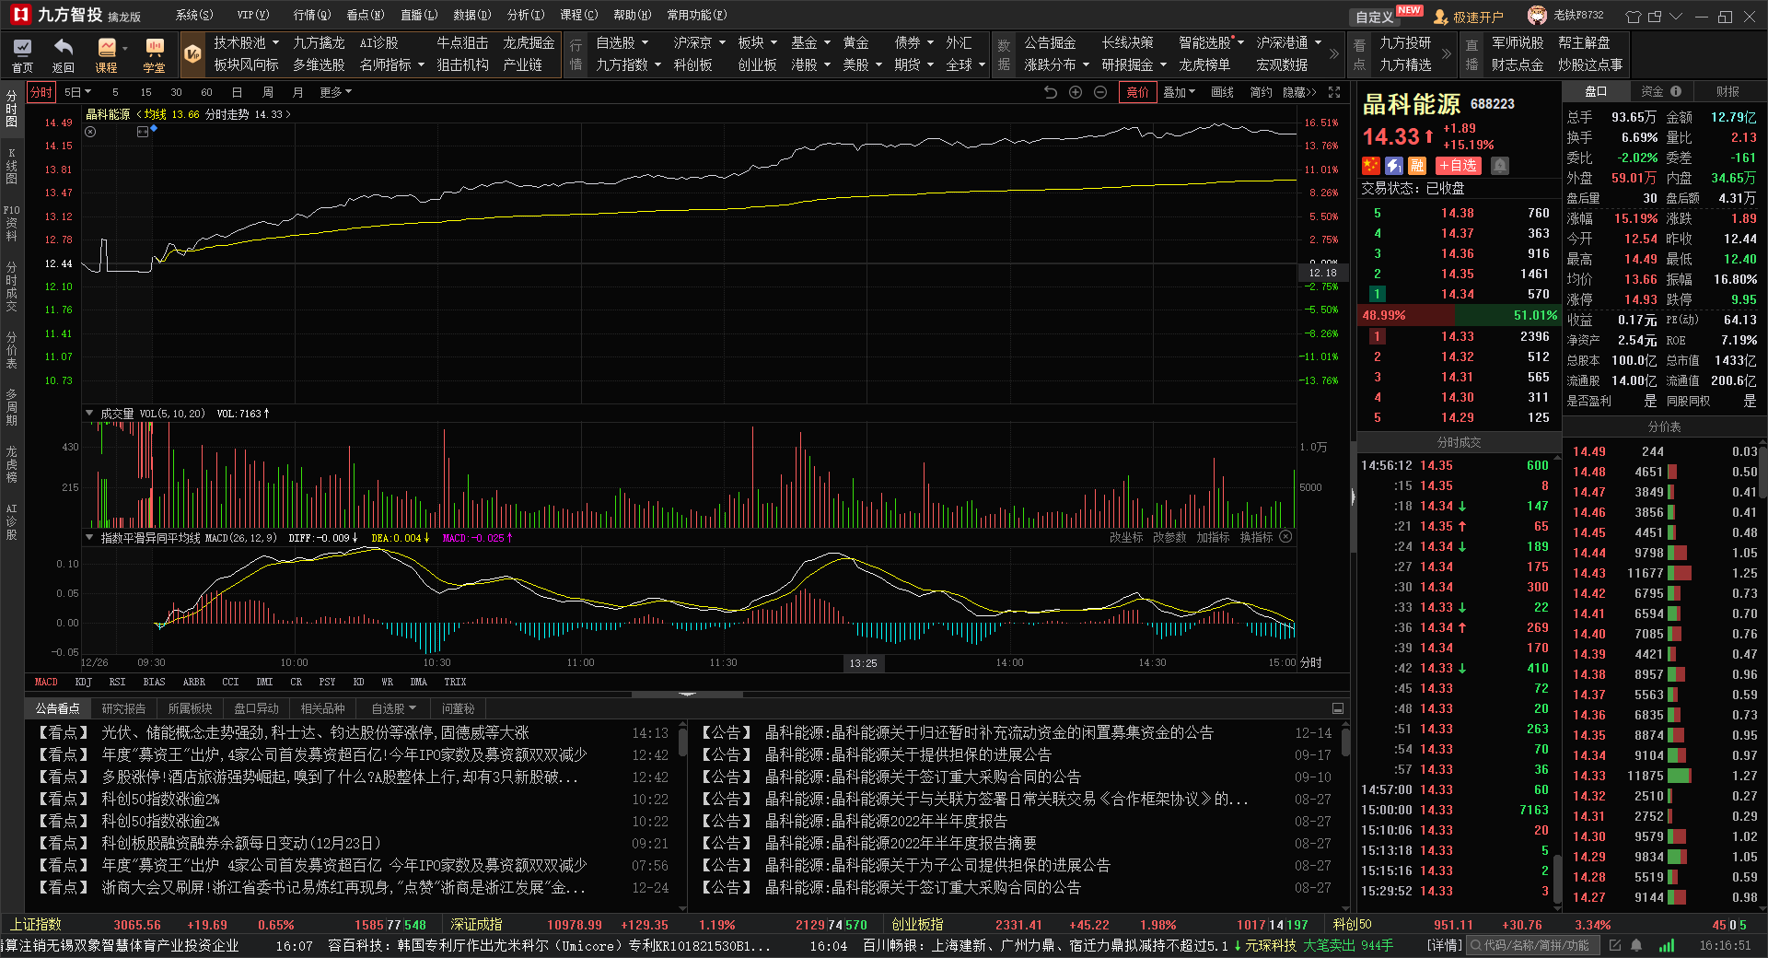Open the 5日 period dropdown
The height and width of the screenshot is (958, 1768).
coord(77,92)
